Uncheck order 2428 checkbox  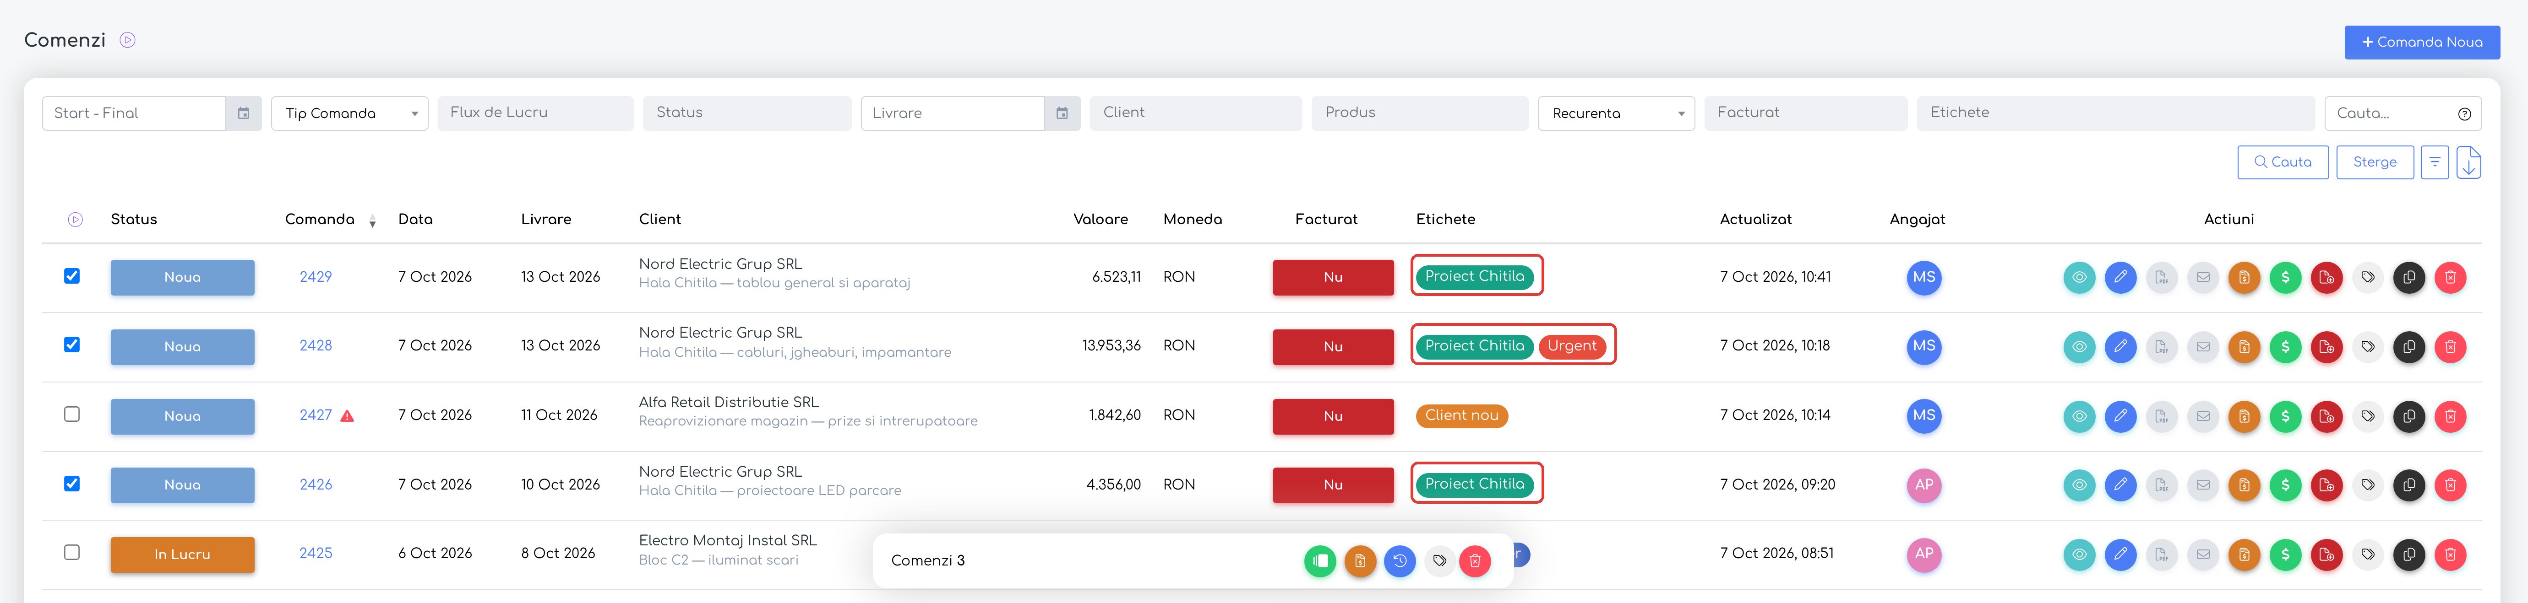(x=71, y=345)
